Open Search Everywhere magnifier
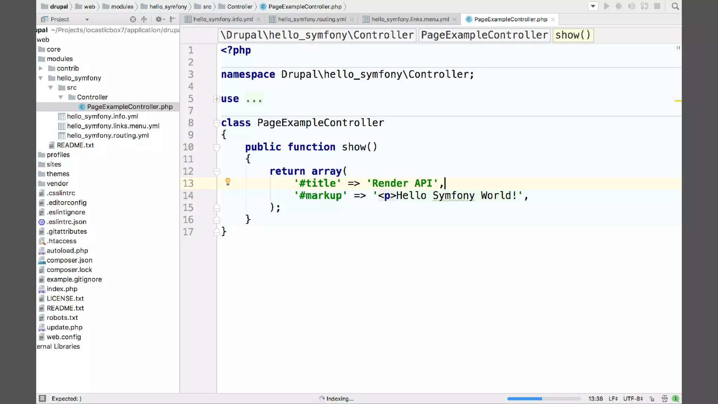Viewport: 718px width, 404px height. coord(675,6)
